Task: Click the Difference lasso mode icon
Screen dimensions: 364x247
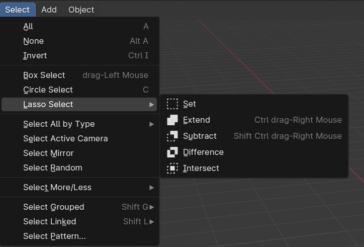Action: (x=172, y=152)
